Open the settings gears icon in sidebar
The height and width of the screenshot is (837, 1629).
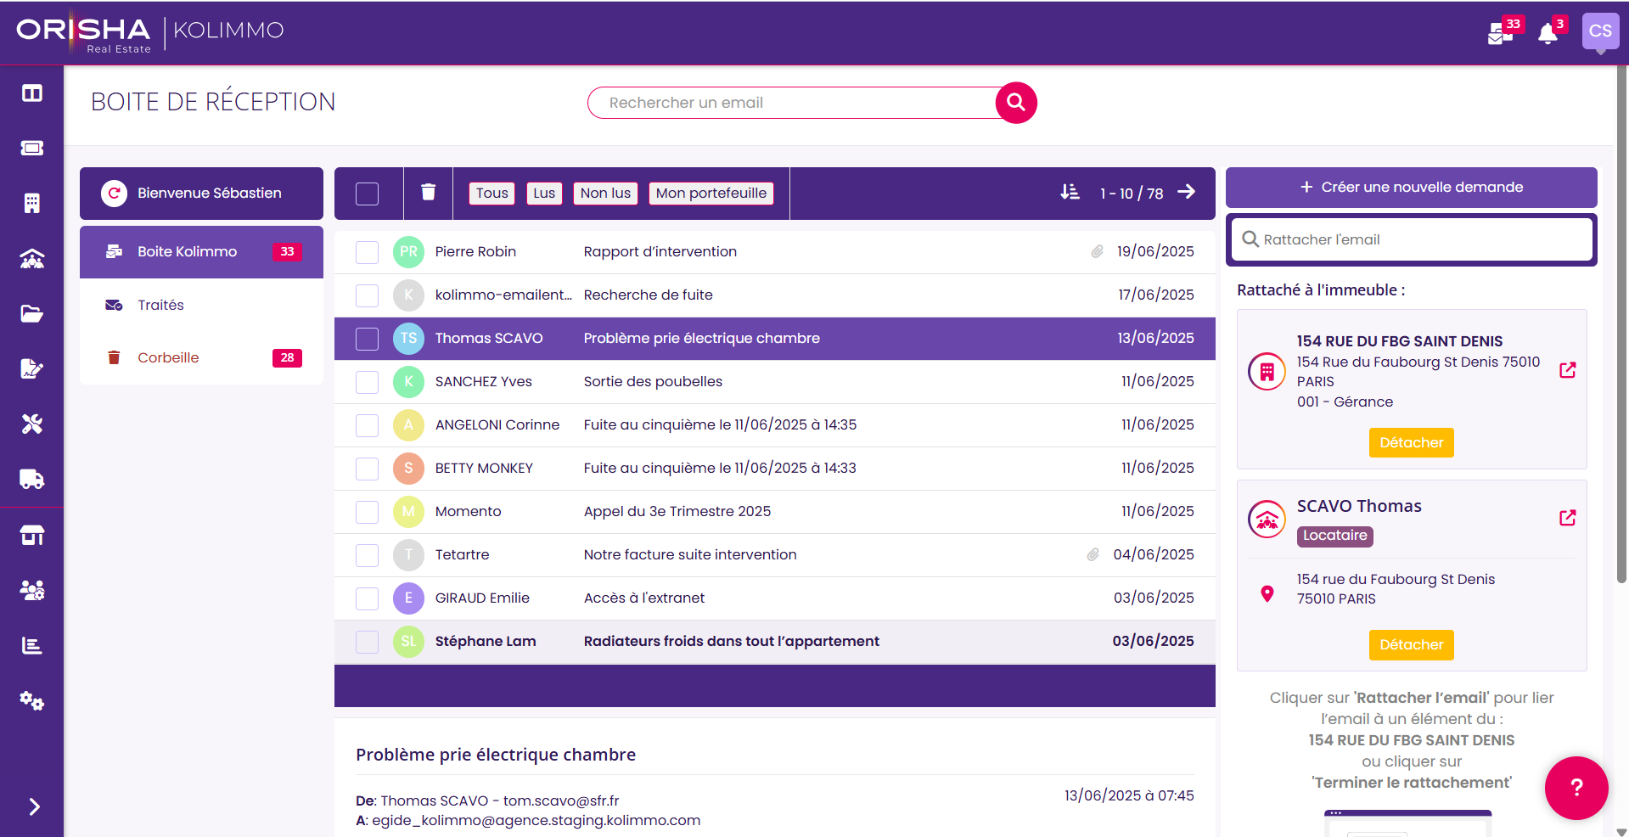coord(32,701)
